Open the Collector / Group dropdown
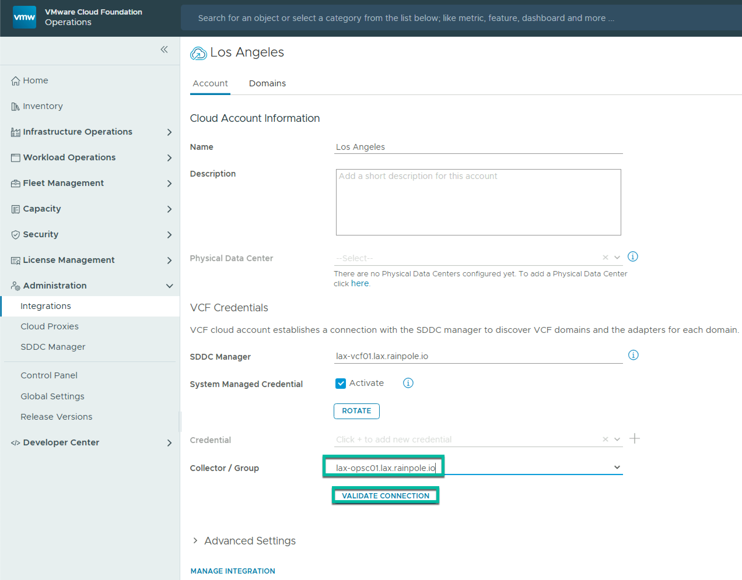The height and width of the screenshot is (580, 742). 617,467
